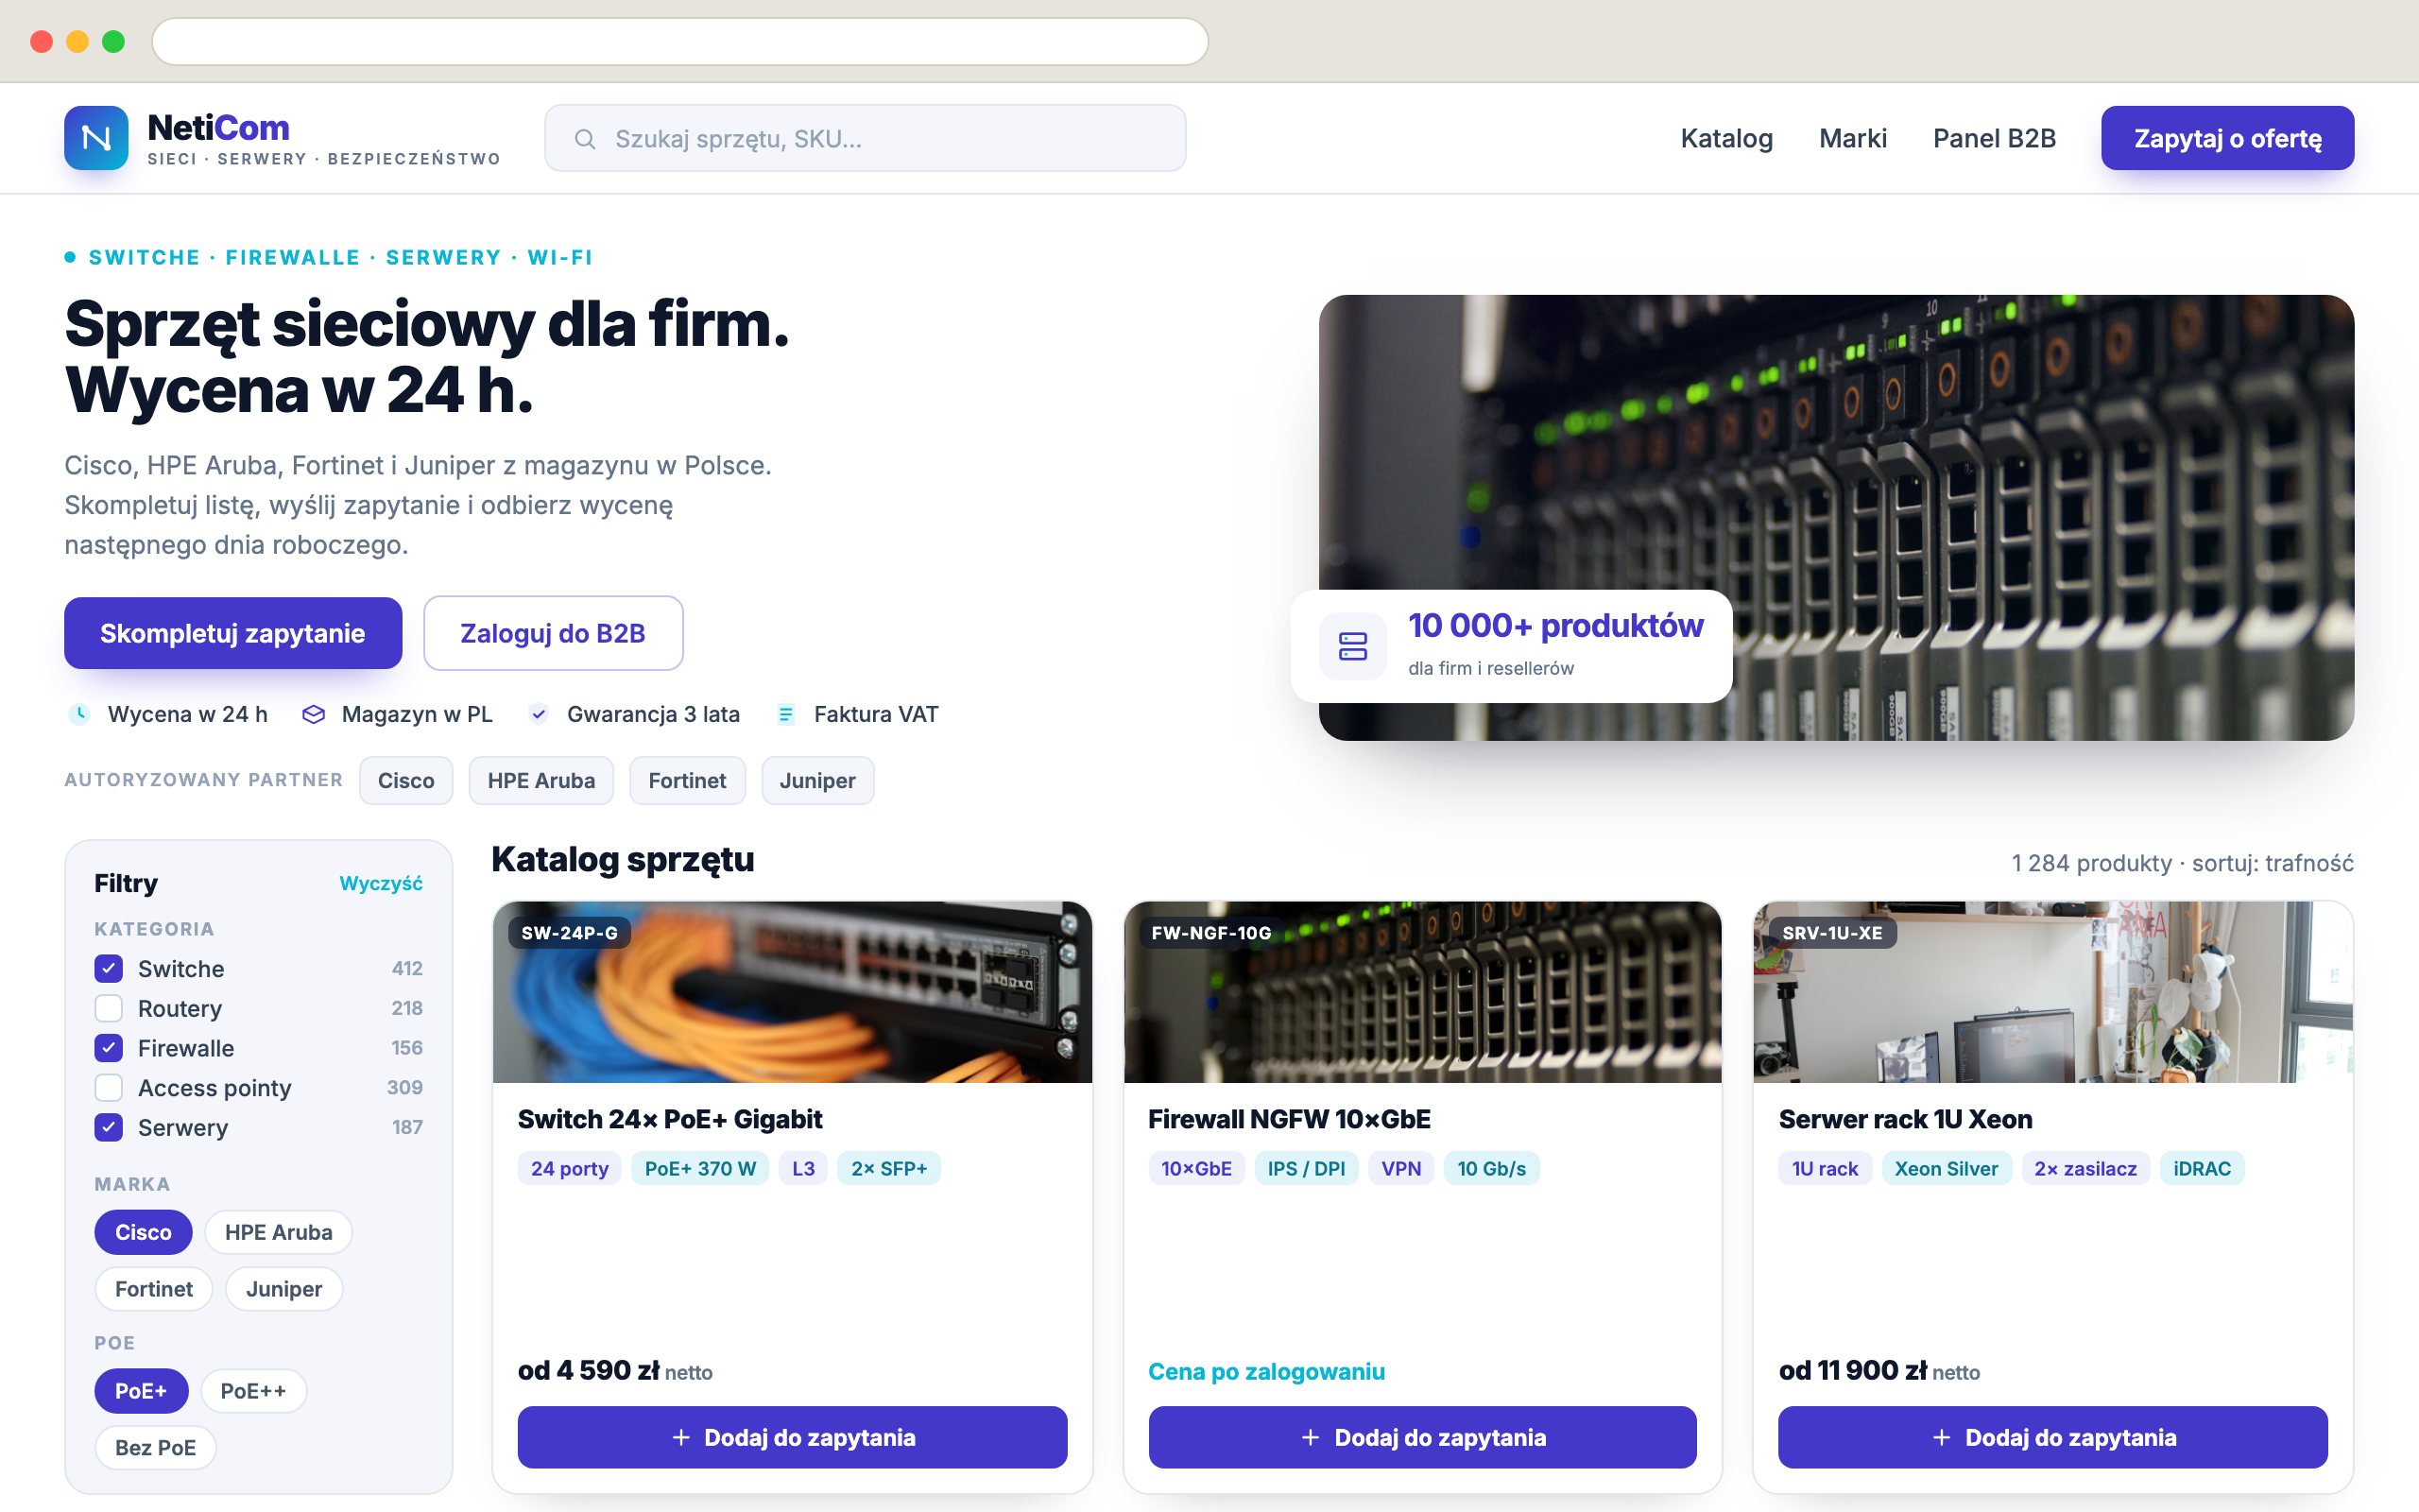
Task: Click the search magnifier icon
Action: (585, 139)
